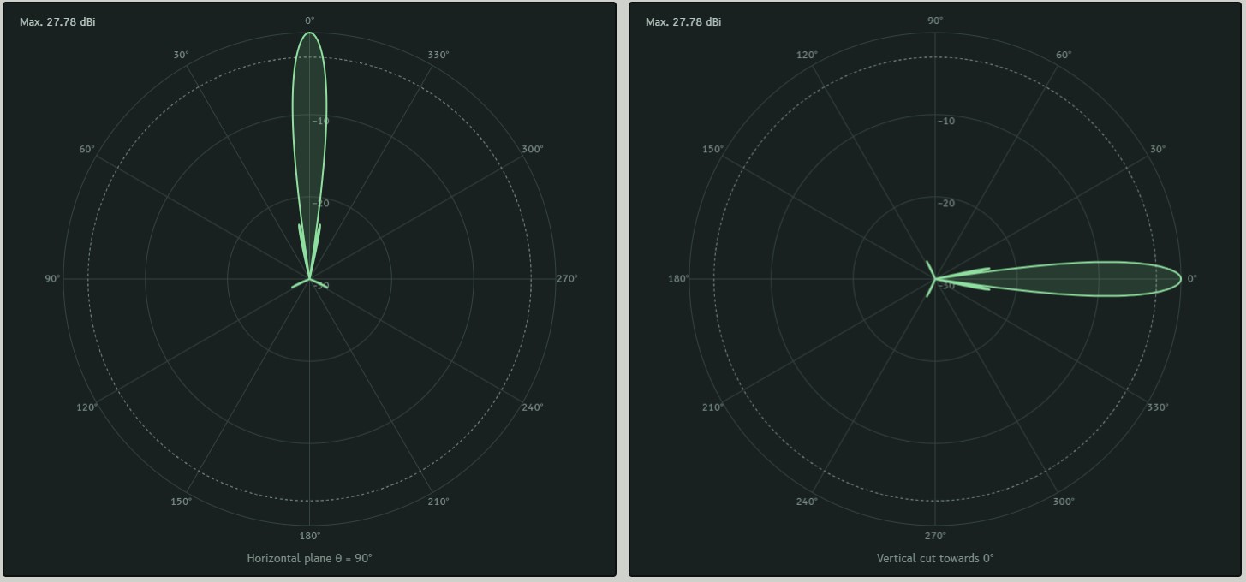Click the −10 ring label in Horizontal plane plot
Image resolution: width=1246 pixels, height=582 pixels.
[320, 121]
